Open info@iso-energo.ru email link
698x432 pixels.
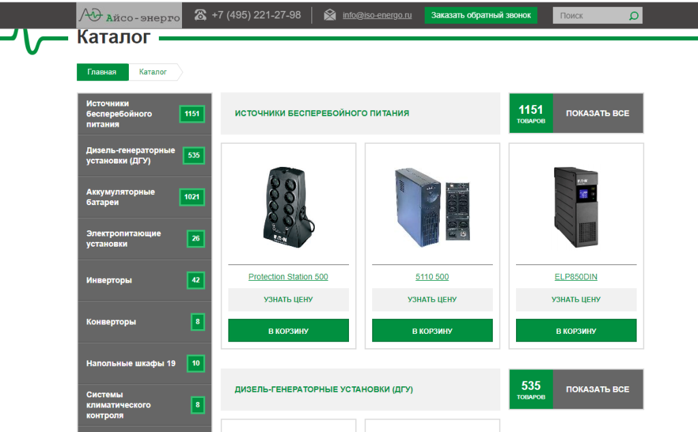coord(377,15)
